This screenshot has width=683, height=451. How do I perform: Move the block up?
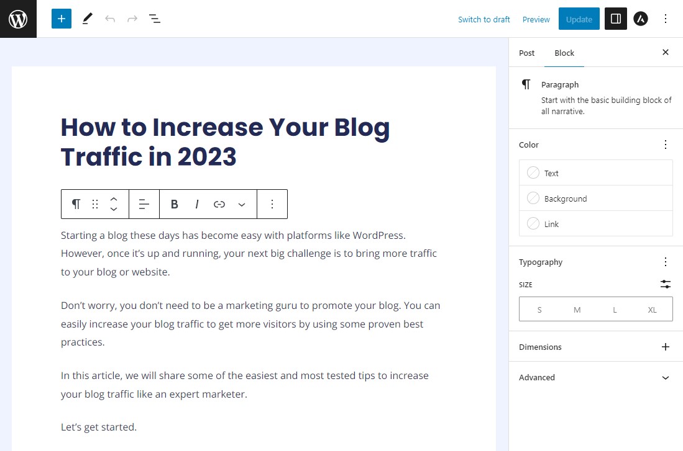pyautogui.click(x=114, y=199)
